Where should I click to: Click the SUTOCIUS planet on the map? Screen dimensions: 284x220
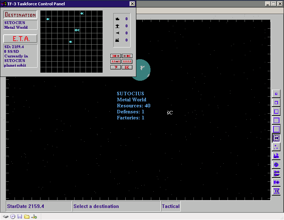(143, 70)
